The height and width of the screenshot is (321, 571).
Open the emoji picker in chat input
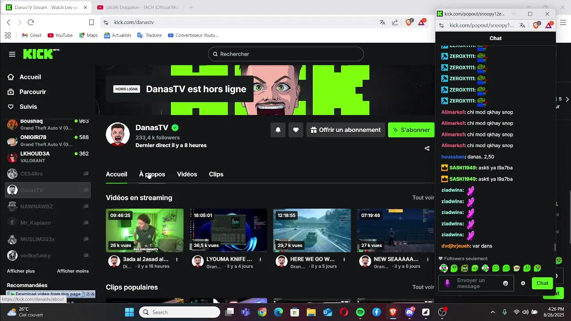(505, 283)
